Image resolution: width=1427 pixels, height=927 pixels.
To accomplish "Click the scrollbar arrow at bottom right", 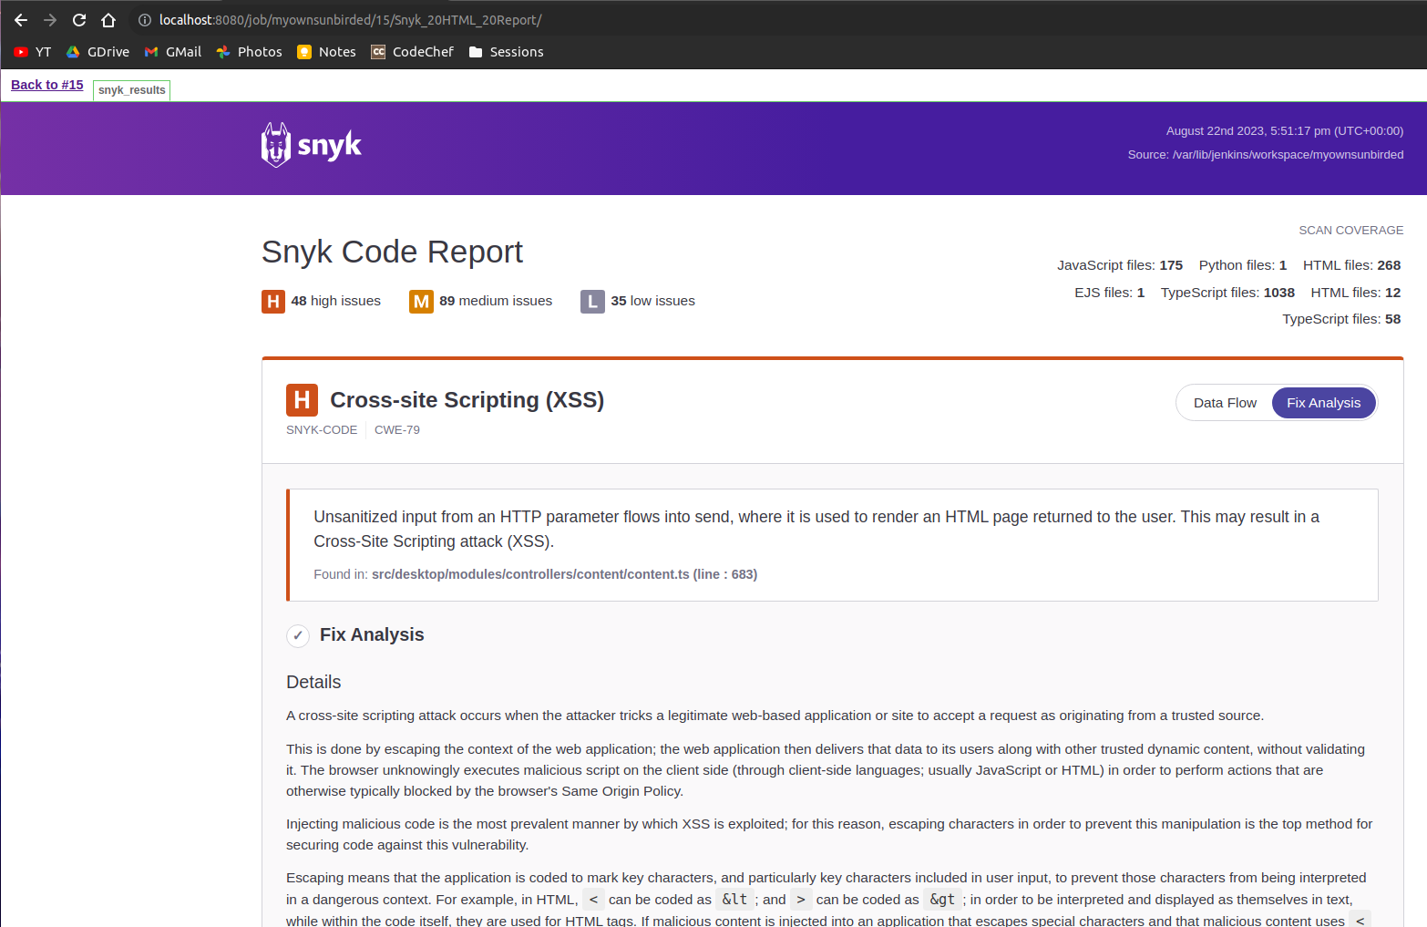I will pyautogui.click(x=1419, y=920).
